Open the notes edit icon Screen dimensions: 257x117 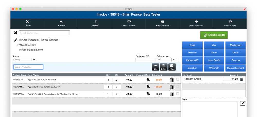click(x=242, y=103)
